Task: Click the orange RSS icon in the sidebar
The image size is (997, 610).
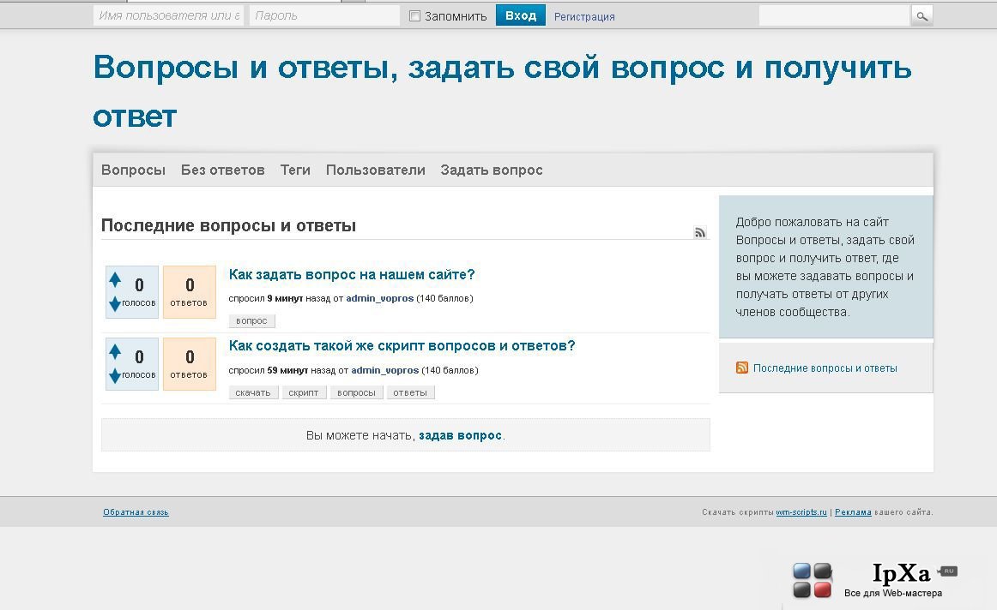Action: (x=742, y=368)
